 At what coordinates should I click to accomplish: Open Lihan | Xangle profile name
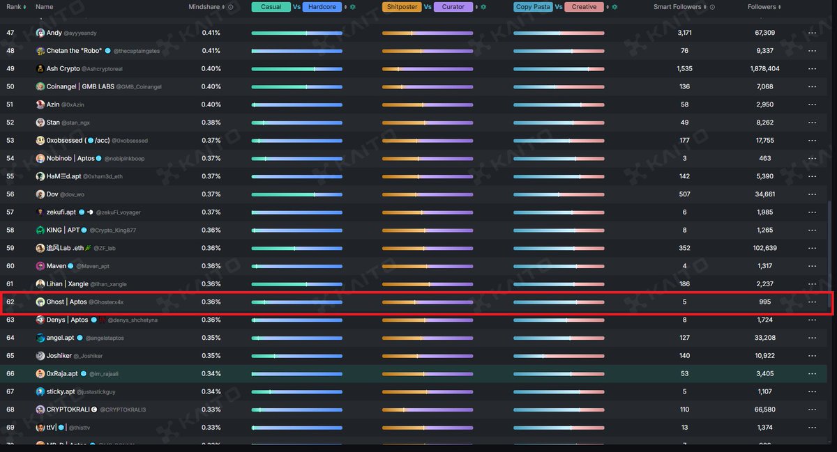click(x=68, y=284)
